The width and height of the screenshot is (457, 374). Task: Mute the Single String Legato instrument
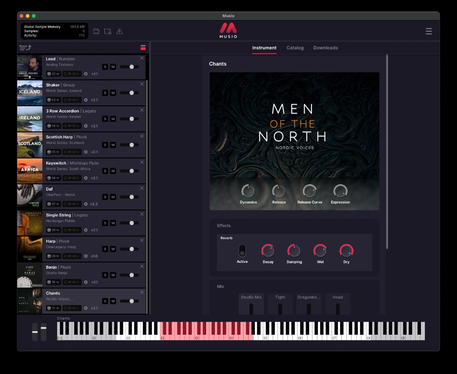coord(113,223)
